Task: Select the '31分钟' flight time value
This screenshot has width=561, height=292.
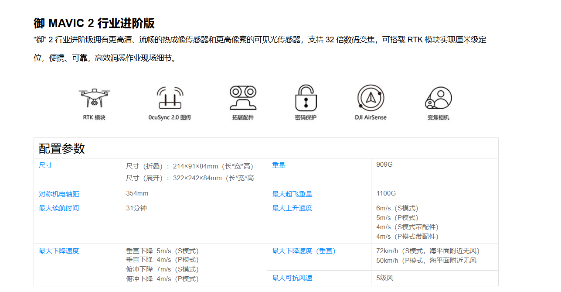Action: click(136, 208)
